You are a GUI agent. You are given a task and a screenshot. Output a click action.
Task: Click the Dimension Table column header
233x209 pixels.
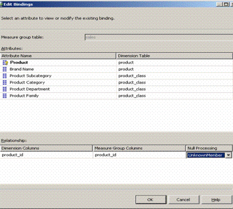175,56
